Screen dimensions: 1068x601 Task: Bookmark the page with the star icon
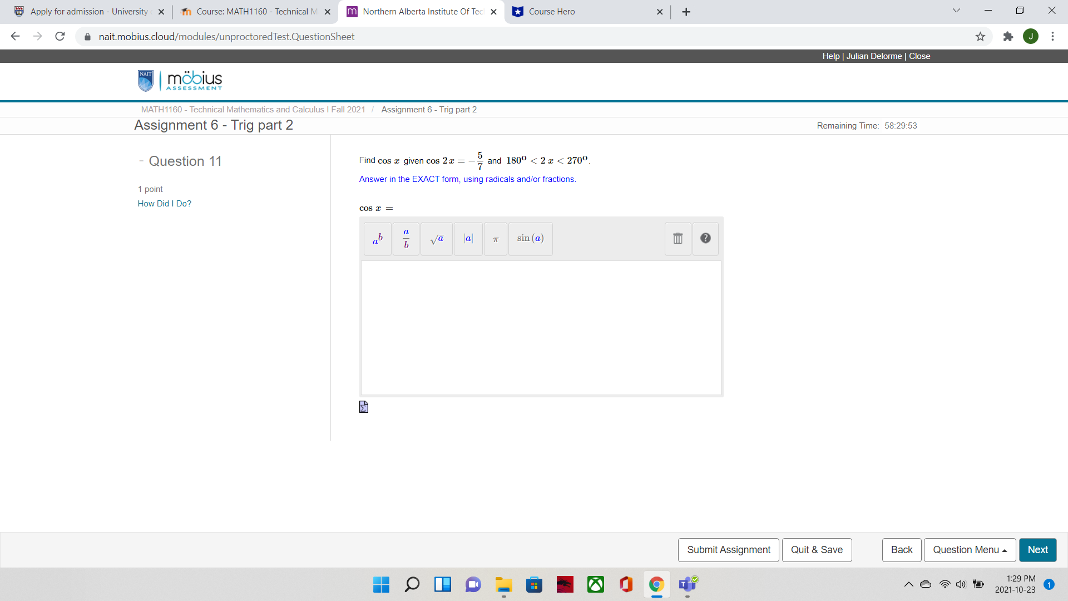tap(981, 36)
